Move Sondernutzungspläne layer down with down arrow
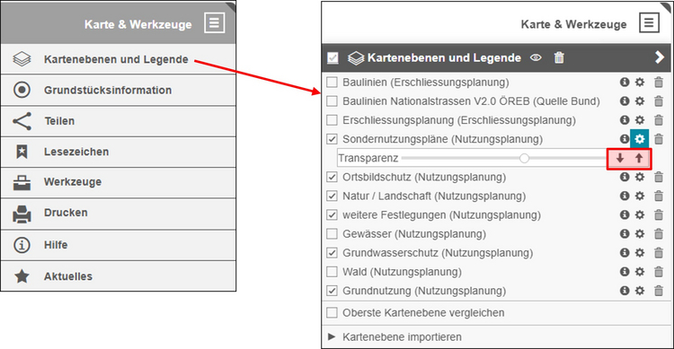This screenshot has height=349, width=674. click(x=620, y=158)
